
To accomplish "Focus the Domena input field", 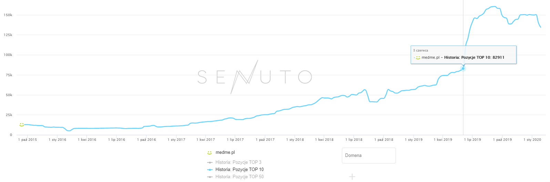I will 368,156.
